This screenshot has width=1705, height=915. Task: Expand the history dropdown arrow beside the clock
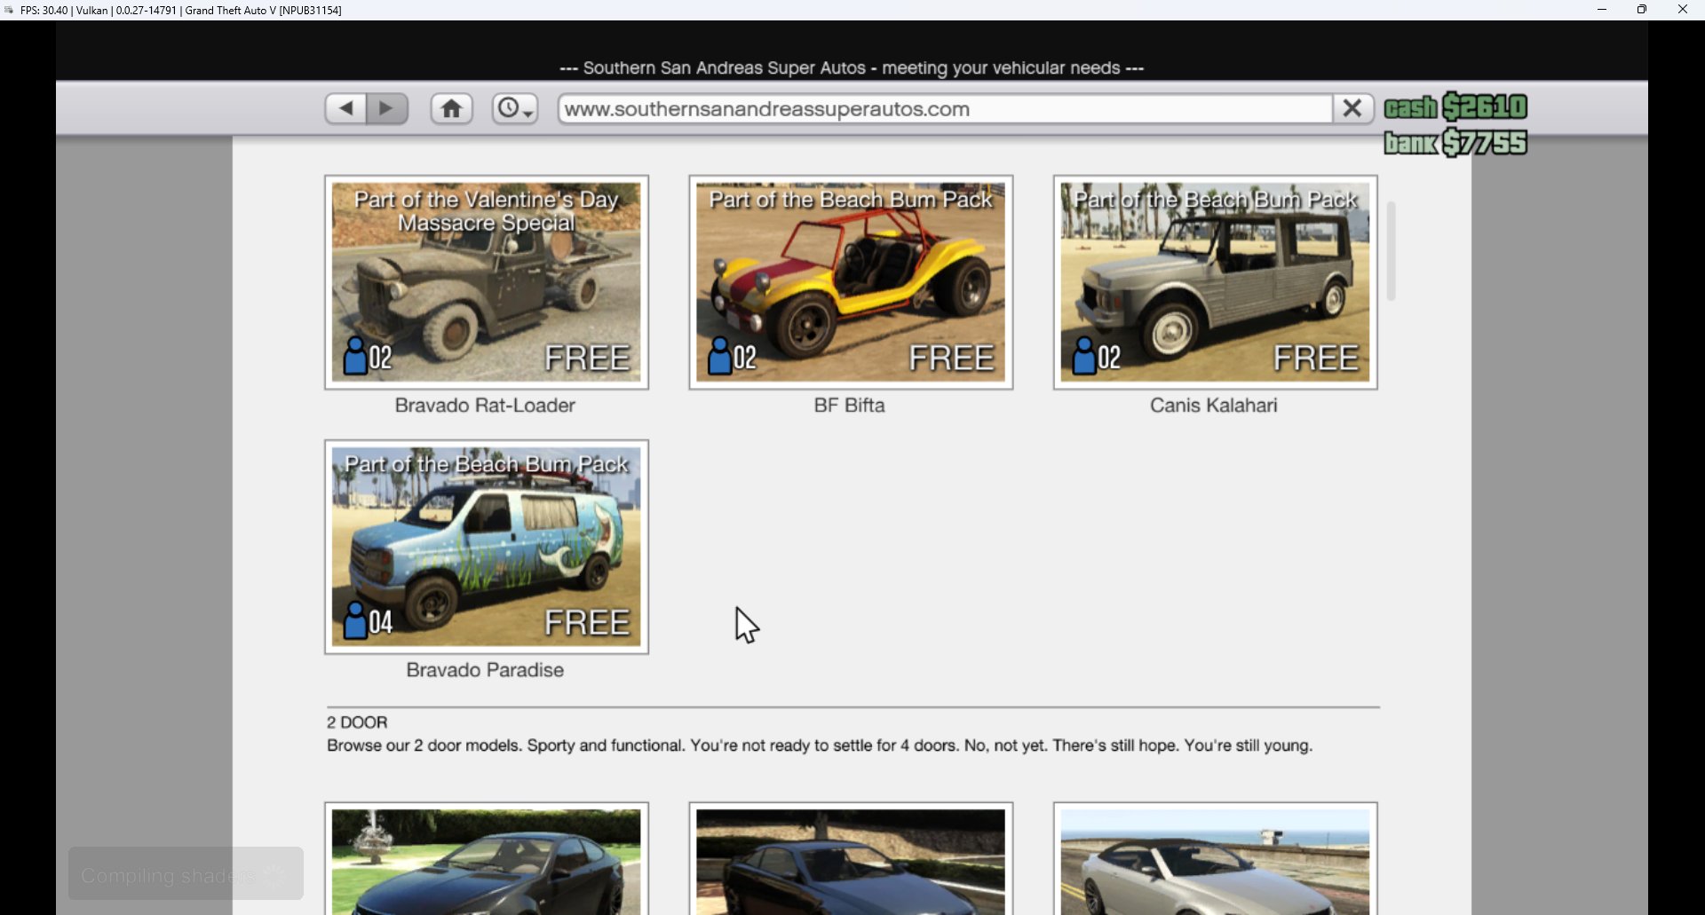527,114
